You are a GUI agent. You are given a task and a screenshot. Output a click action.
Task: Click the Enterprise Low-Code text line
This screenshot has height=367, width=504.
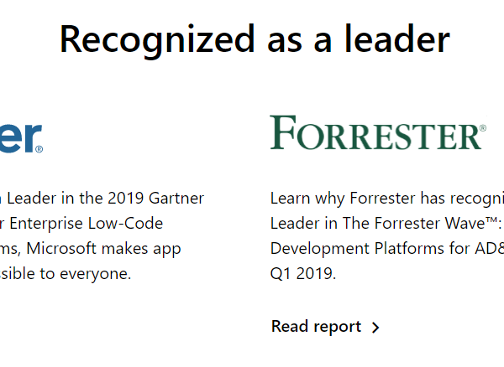point(81,224)
